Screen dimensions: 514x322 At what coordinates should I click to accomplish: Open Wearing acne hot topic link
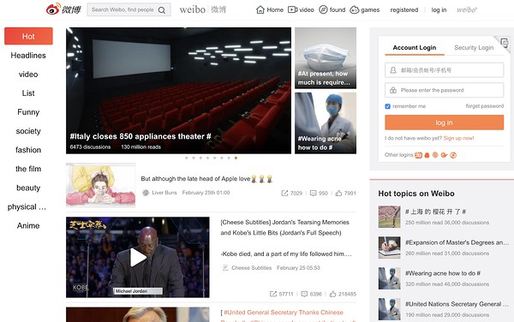point(443,273)
